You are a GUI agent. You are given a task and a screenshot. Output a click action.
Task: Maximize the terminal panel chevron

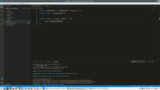click(x=155, y=61)
